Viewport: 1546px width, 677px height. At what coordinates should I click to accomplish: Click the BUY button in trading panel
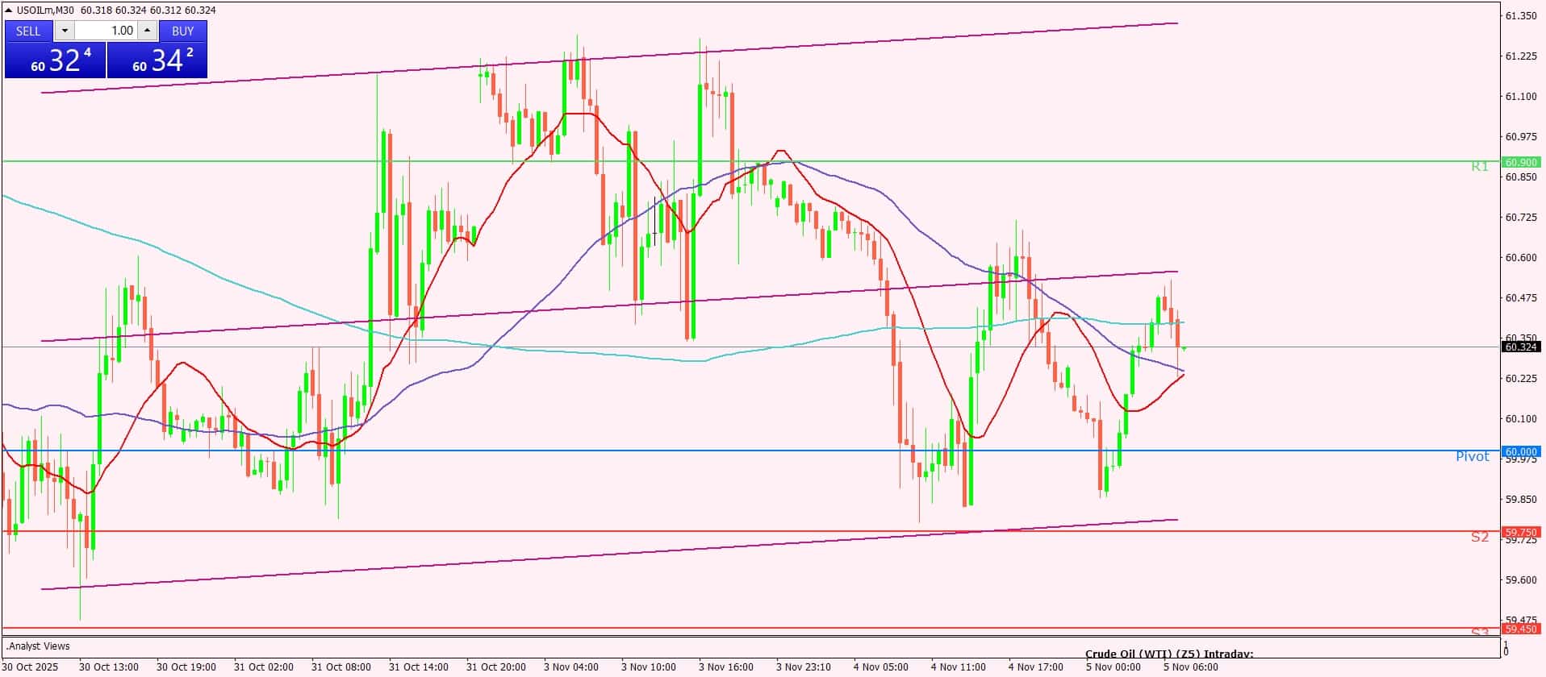point(182,31)
